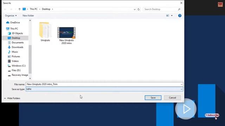The width and height of the screenshot is (225, 126).
Task: Click New folder button
Action: (x=28, y=15)
